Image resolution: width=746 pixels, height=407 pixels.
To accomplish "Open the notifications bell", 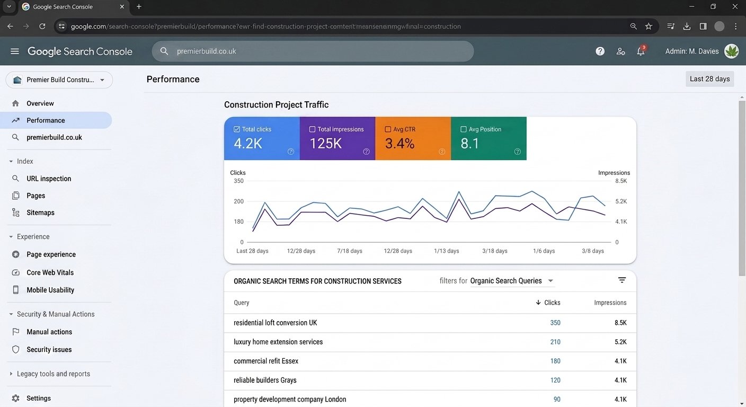I will 641,51.
